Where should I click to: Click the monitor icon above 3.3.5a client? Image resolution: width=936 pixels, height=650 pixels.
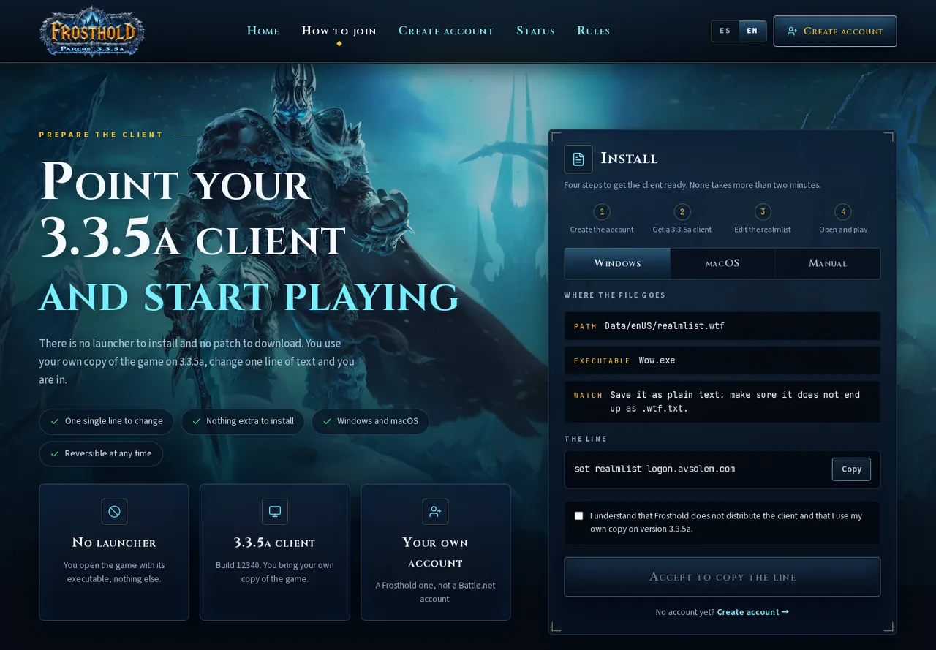[x=275, y=511]
